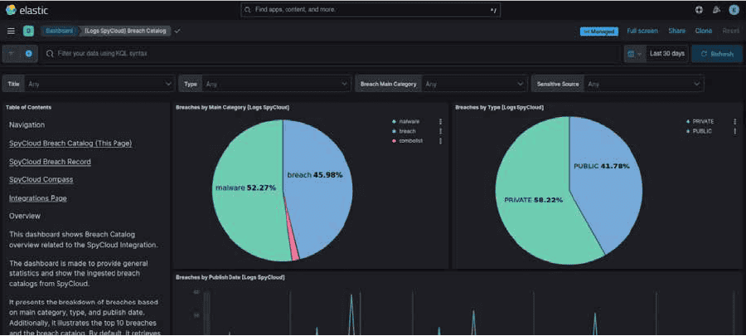Open the SpyCloud Breach Record link
Screen dimensions: 746x336
tap(50, 162)
